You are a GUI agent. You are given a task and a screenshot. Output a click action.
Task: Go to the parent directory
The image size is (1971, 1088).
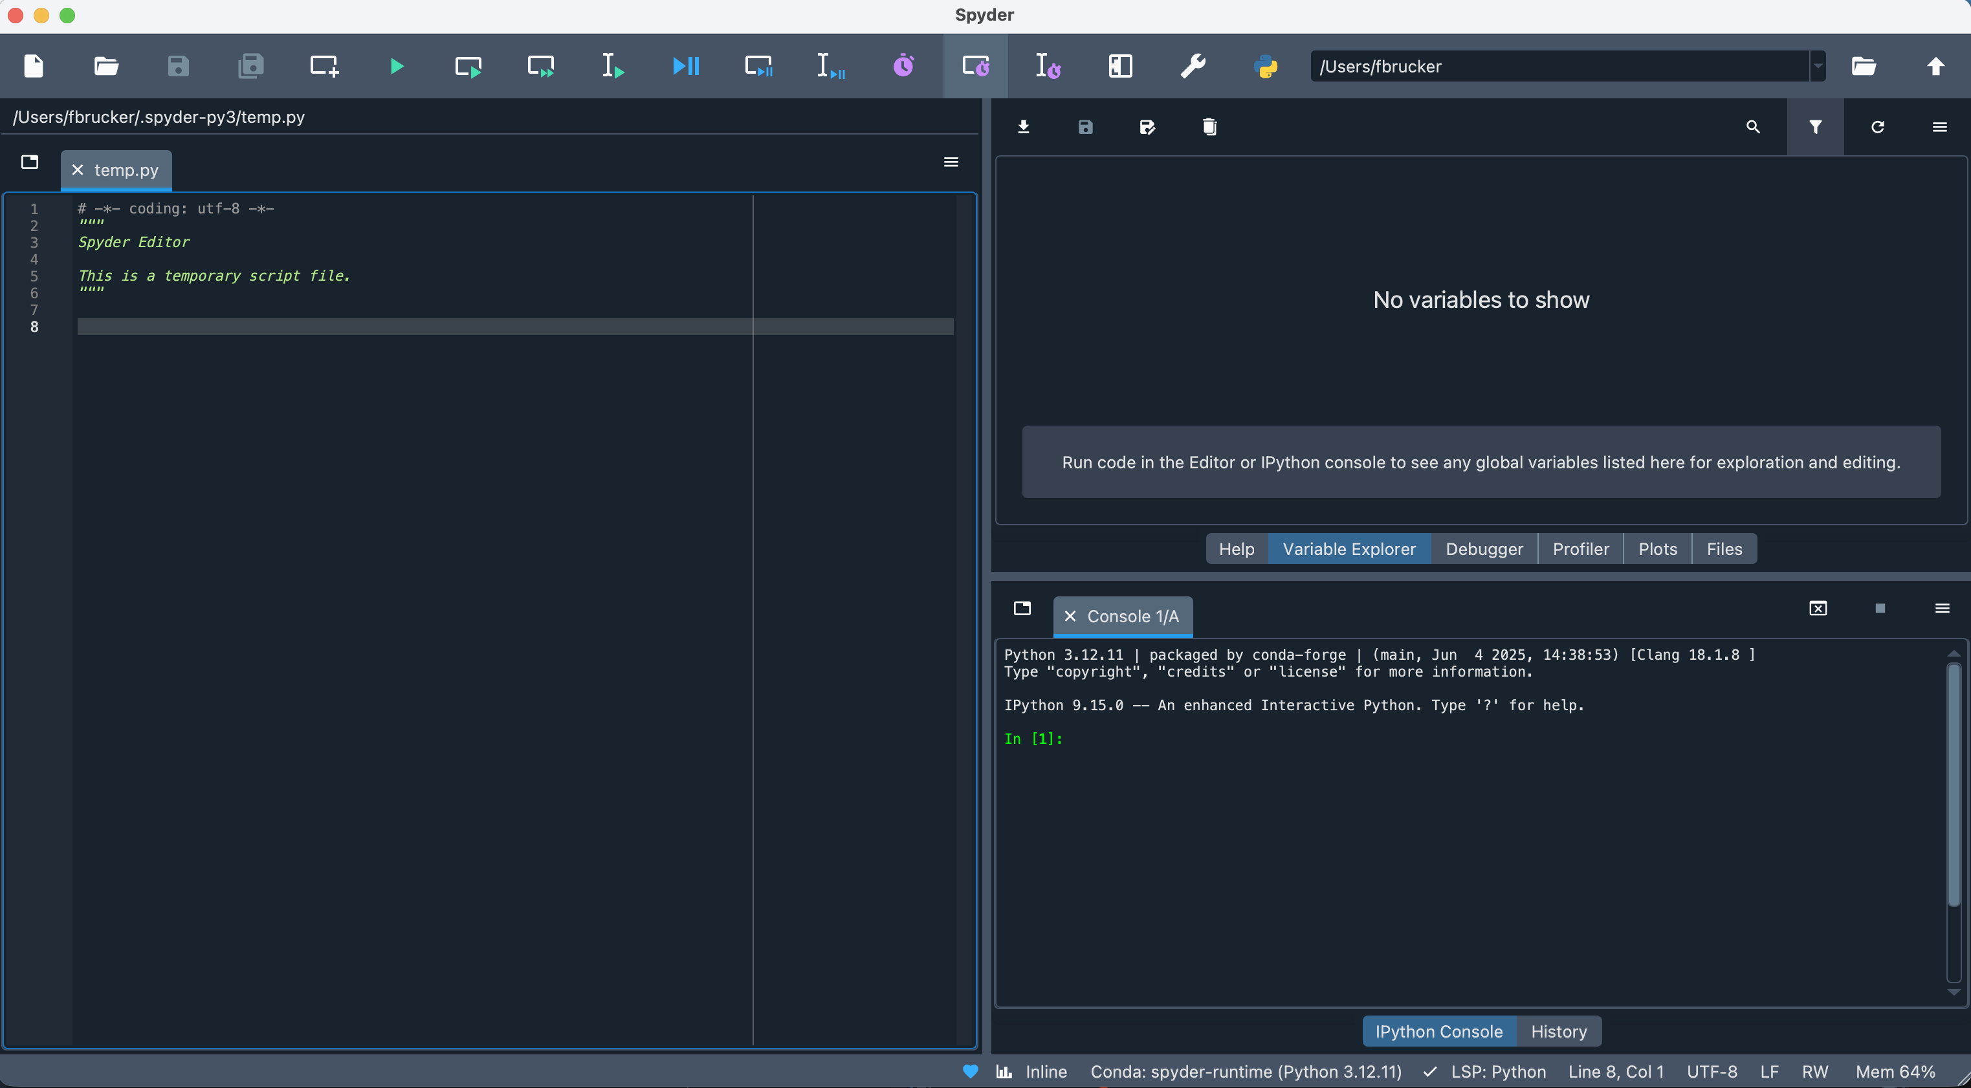click(x=1936, y=66)
